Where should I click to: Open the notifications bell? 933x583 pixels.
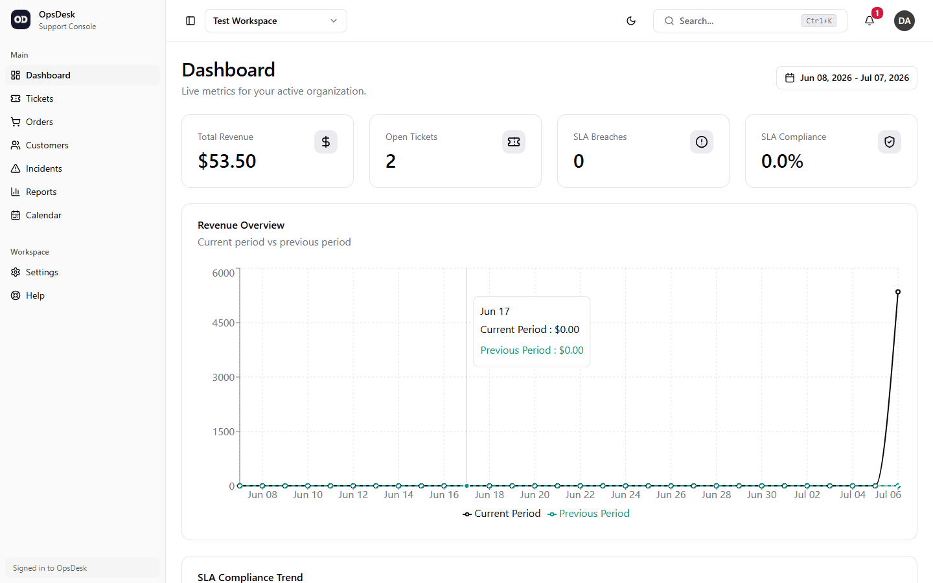(870, 21)
